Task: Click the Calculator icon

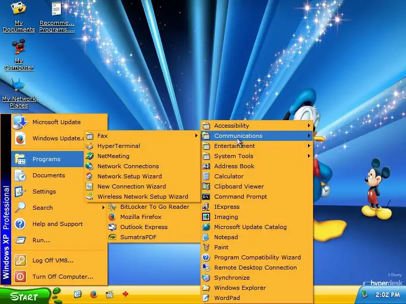Action: click(x=206, y=176)
